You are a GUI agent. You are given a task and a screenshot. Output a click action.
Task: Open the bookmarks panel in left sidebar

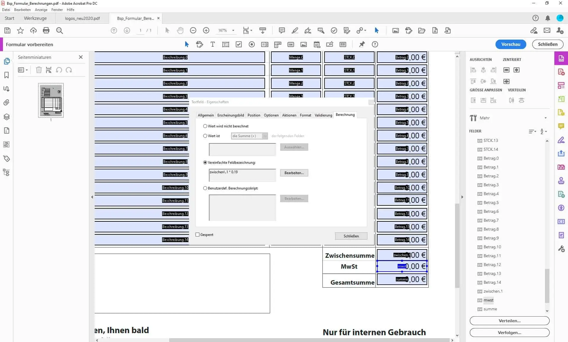coord(7,75)
